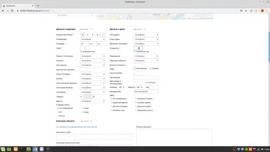270x152 pixels.
Task: Select 1 room in Количество комнат
Action: (83, 35)
